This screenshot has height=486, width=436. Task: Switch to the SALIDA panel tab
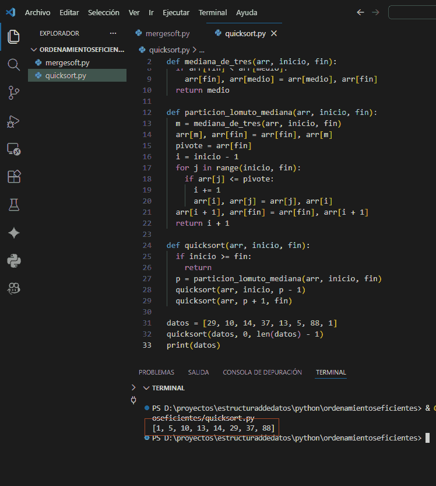199,372
